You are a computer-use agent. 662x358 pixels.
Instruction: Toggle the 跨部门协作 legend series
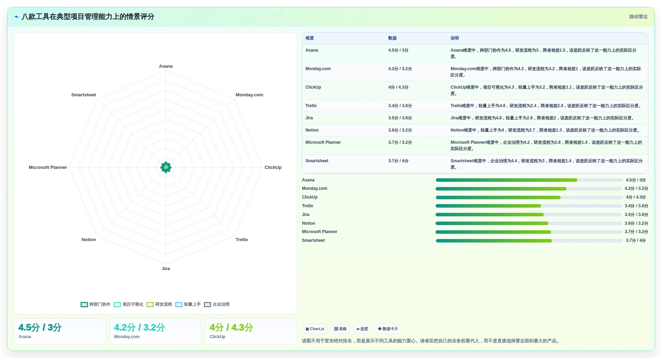tap(95, 304)
